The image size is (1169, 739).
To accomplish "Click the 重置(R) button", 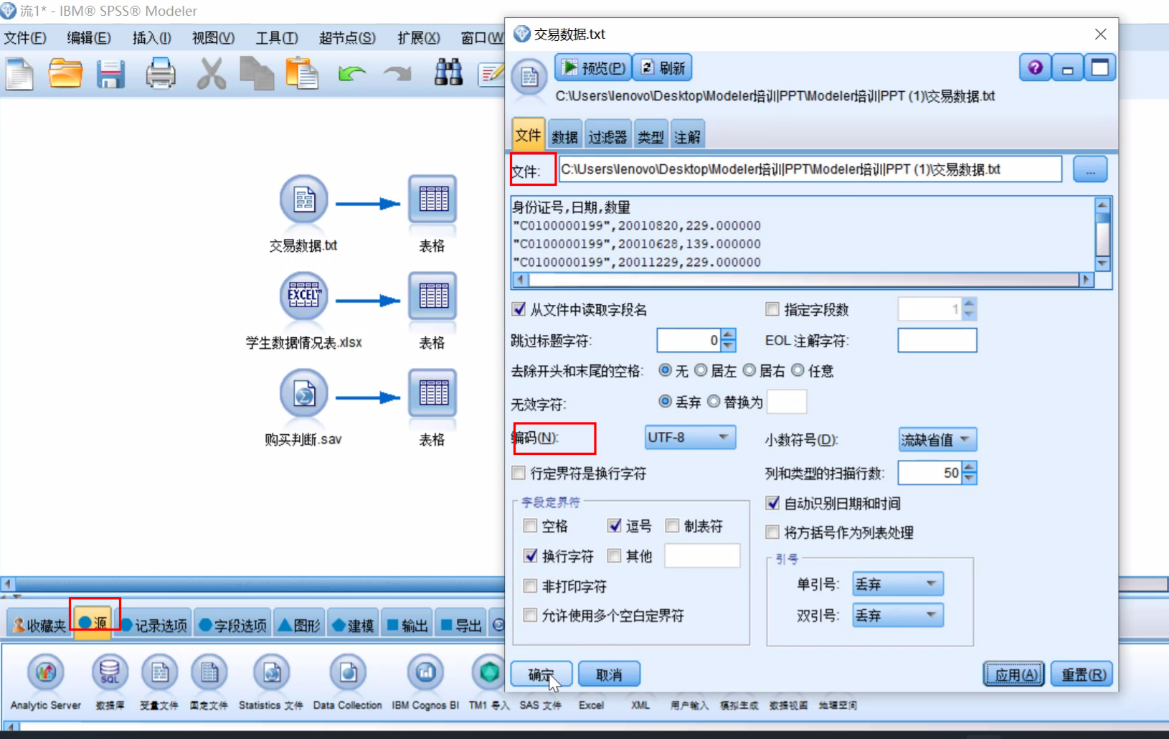I will pyautogui.click(x=1082, y=674).
